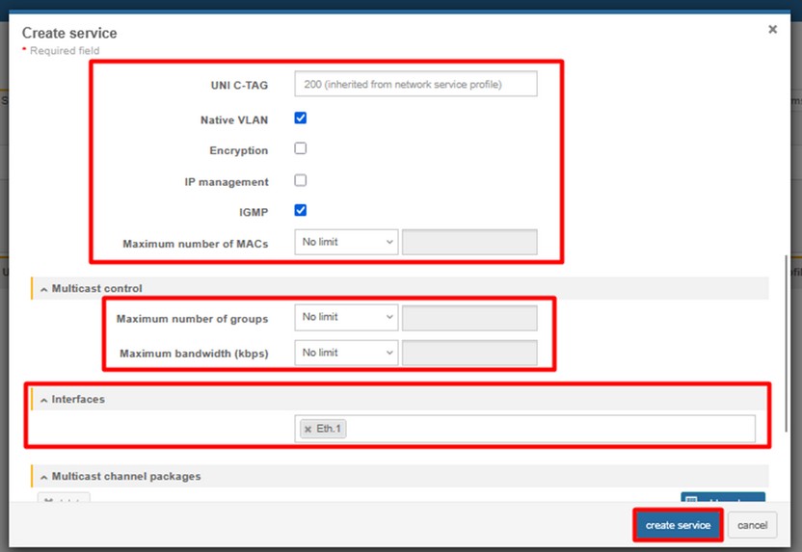802x552 pixels.
Task: Open Maximum number of MACs dropdown
Action: point(346,242)
